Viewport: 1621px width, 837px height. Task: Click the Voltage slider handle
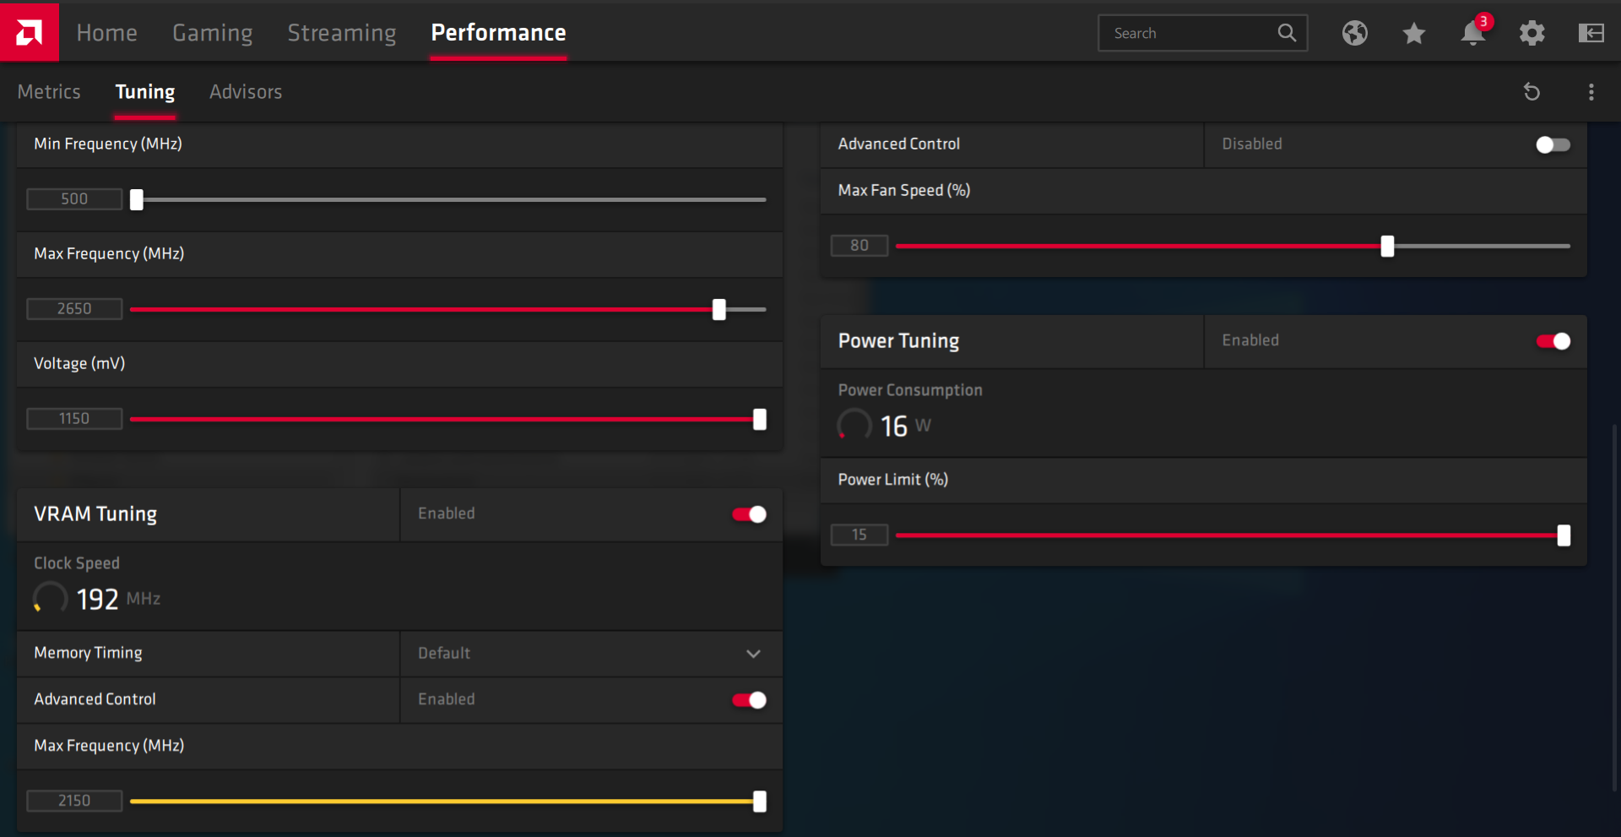coord(760,419)
